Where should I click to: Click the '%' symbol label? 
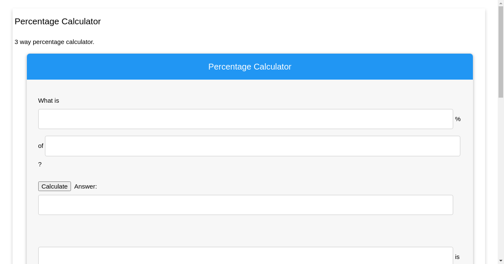pyautogui.click(x=458, y=119)
